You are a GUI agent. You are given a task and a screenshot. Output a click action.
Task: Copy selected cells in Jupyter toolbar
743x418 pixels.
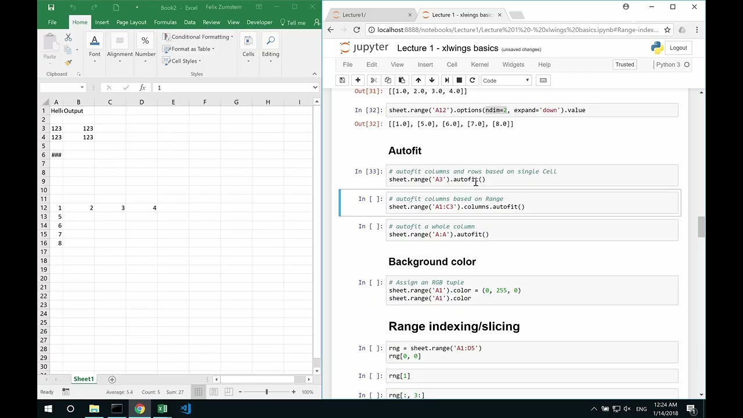click(388, 80)
